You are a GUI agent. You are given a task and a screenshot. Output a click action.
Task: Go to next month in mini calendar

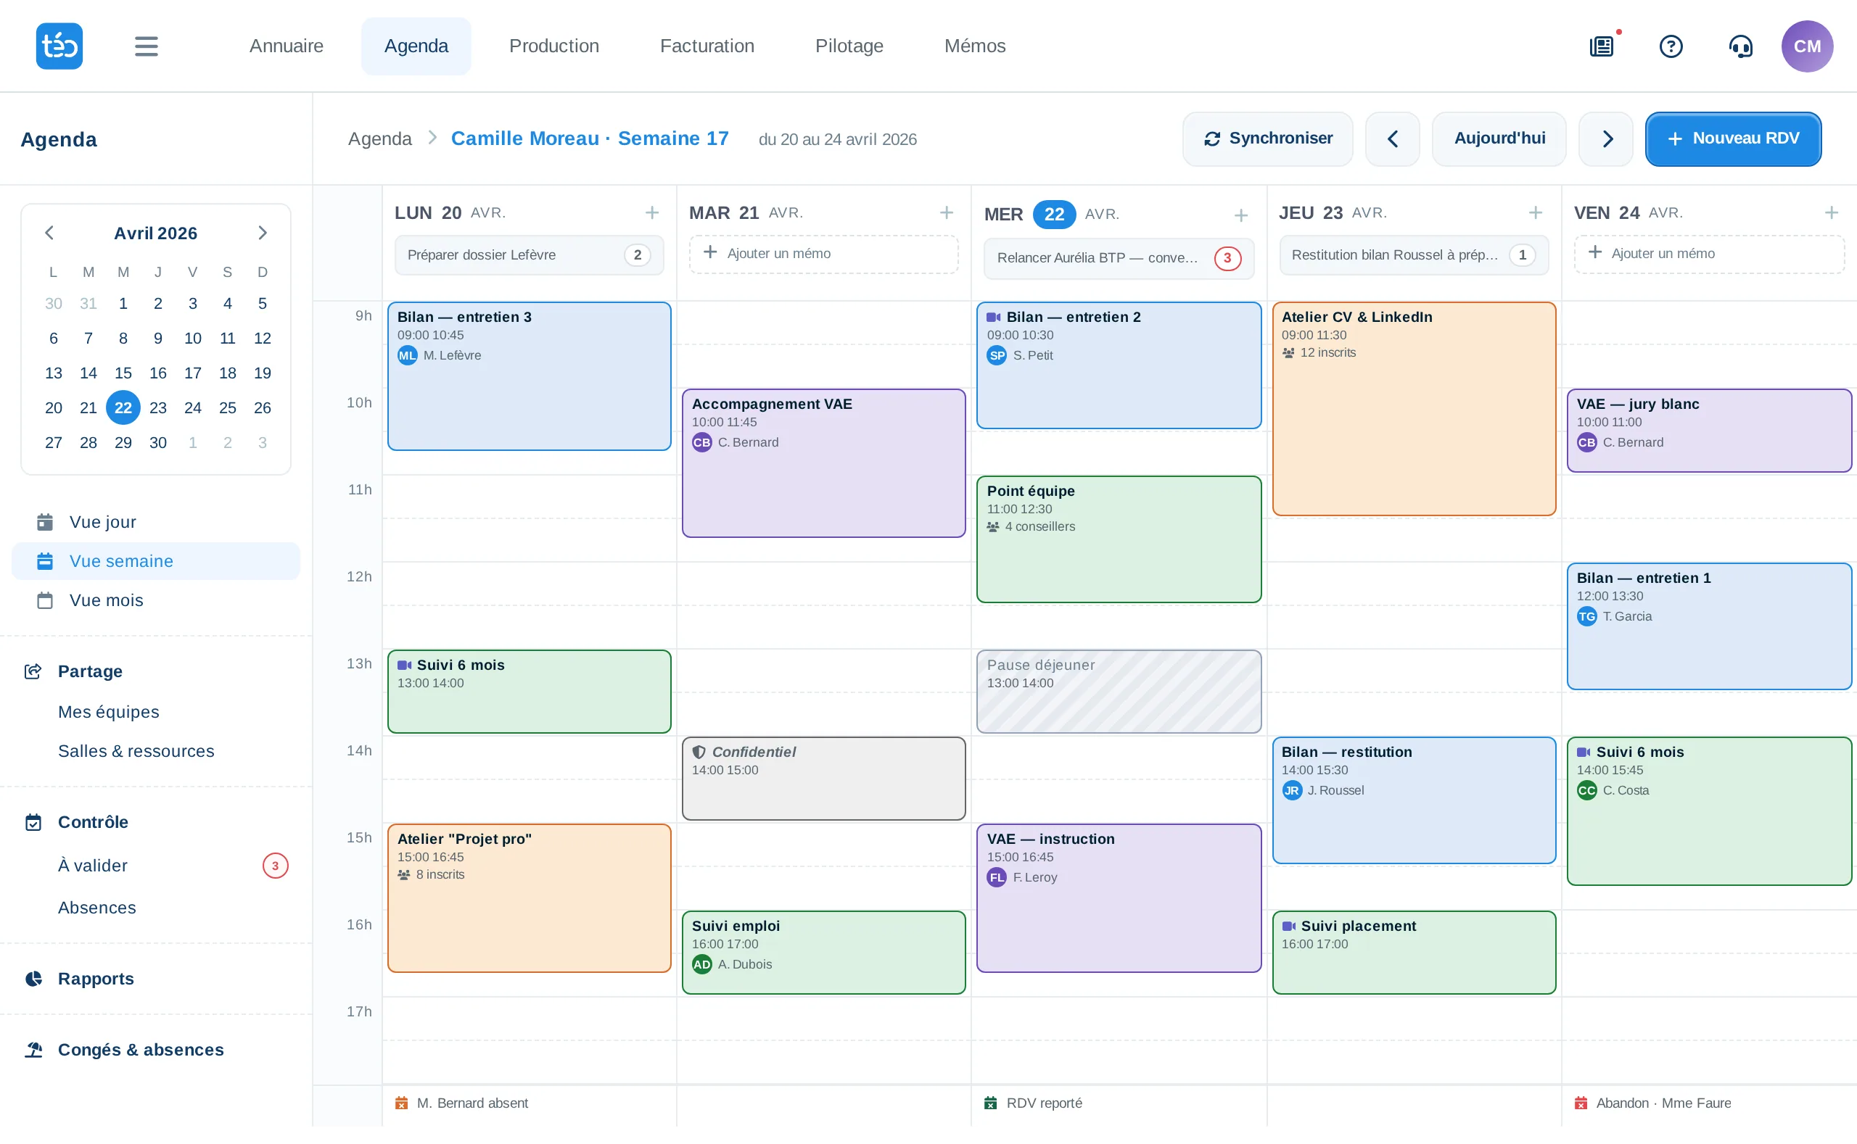click(262, 233)
